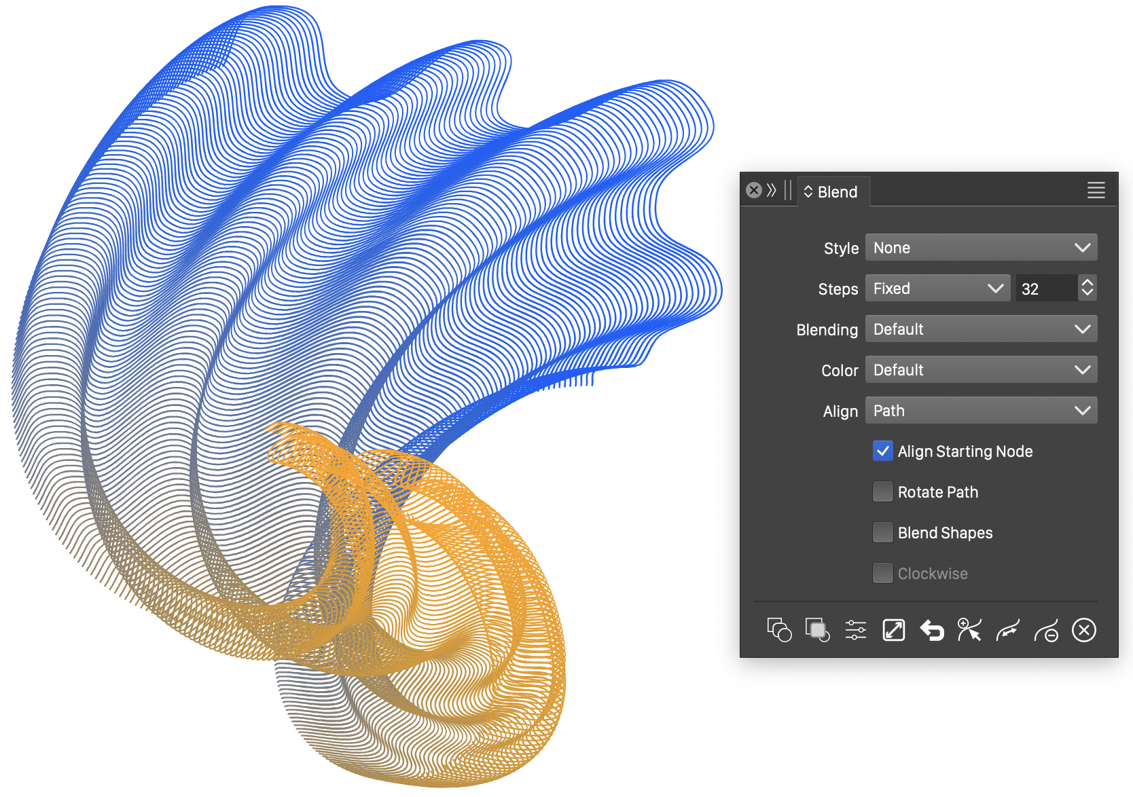Enable the Blend Shapes checkbox

coord(882,533)
